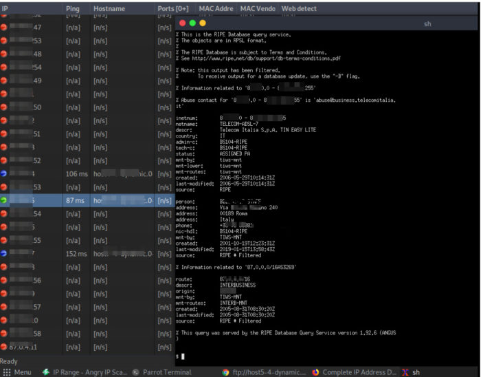Click the hostname cell in the 87 ms row

pyautogui.click(x=123, y=200)
